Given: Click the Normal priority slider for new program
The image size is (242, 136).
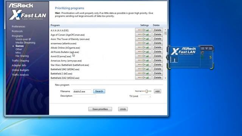Looking at the screenshot, I should tap(146, 91).
